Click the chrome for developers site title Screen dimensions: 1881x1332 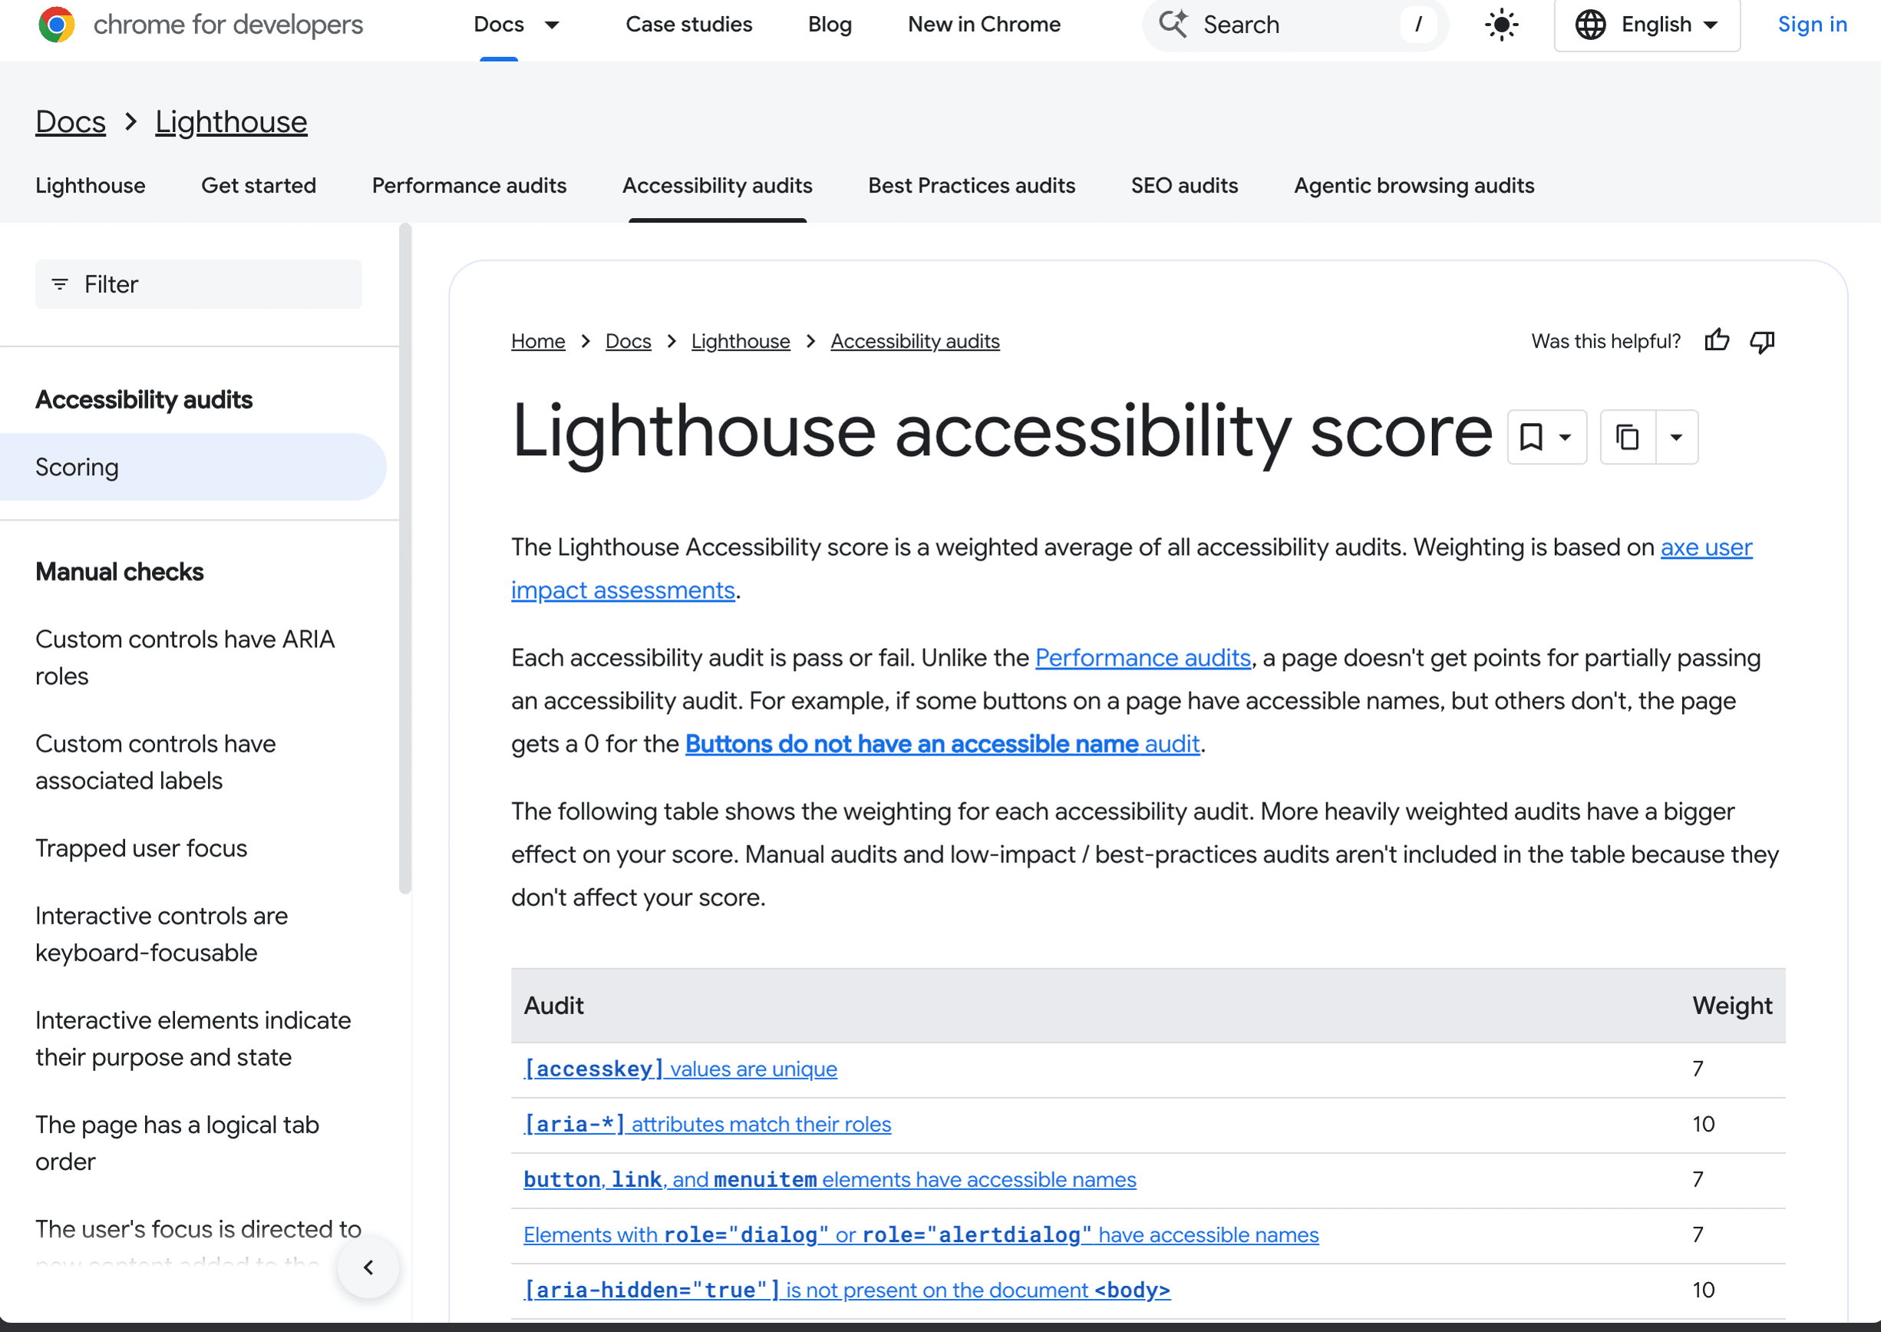(x=228, y=25)
